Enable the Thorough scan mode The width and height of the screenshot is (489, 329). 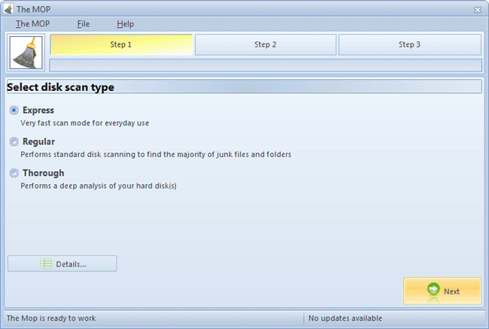14,174
